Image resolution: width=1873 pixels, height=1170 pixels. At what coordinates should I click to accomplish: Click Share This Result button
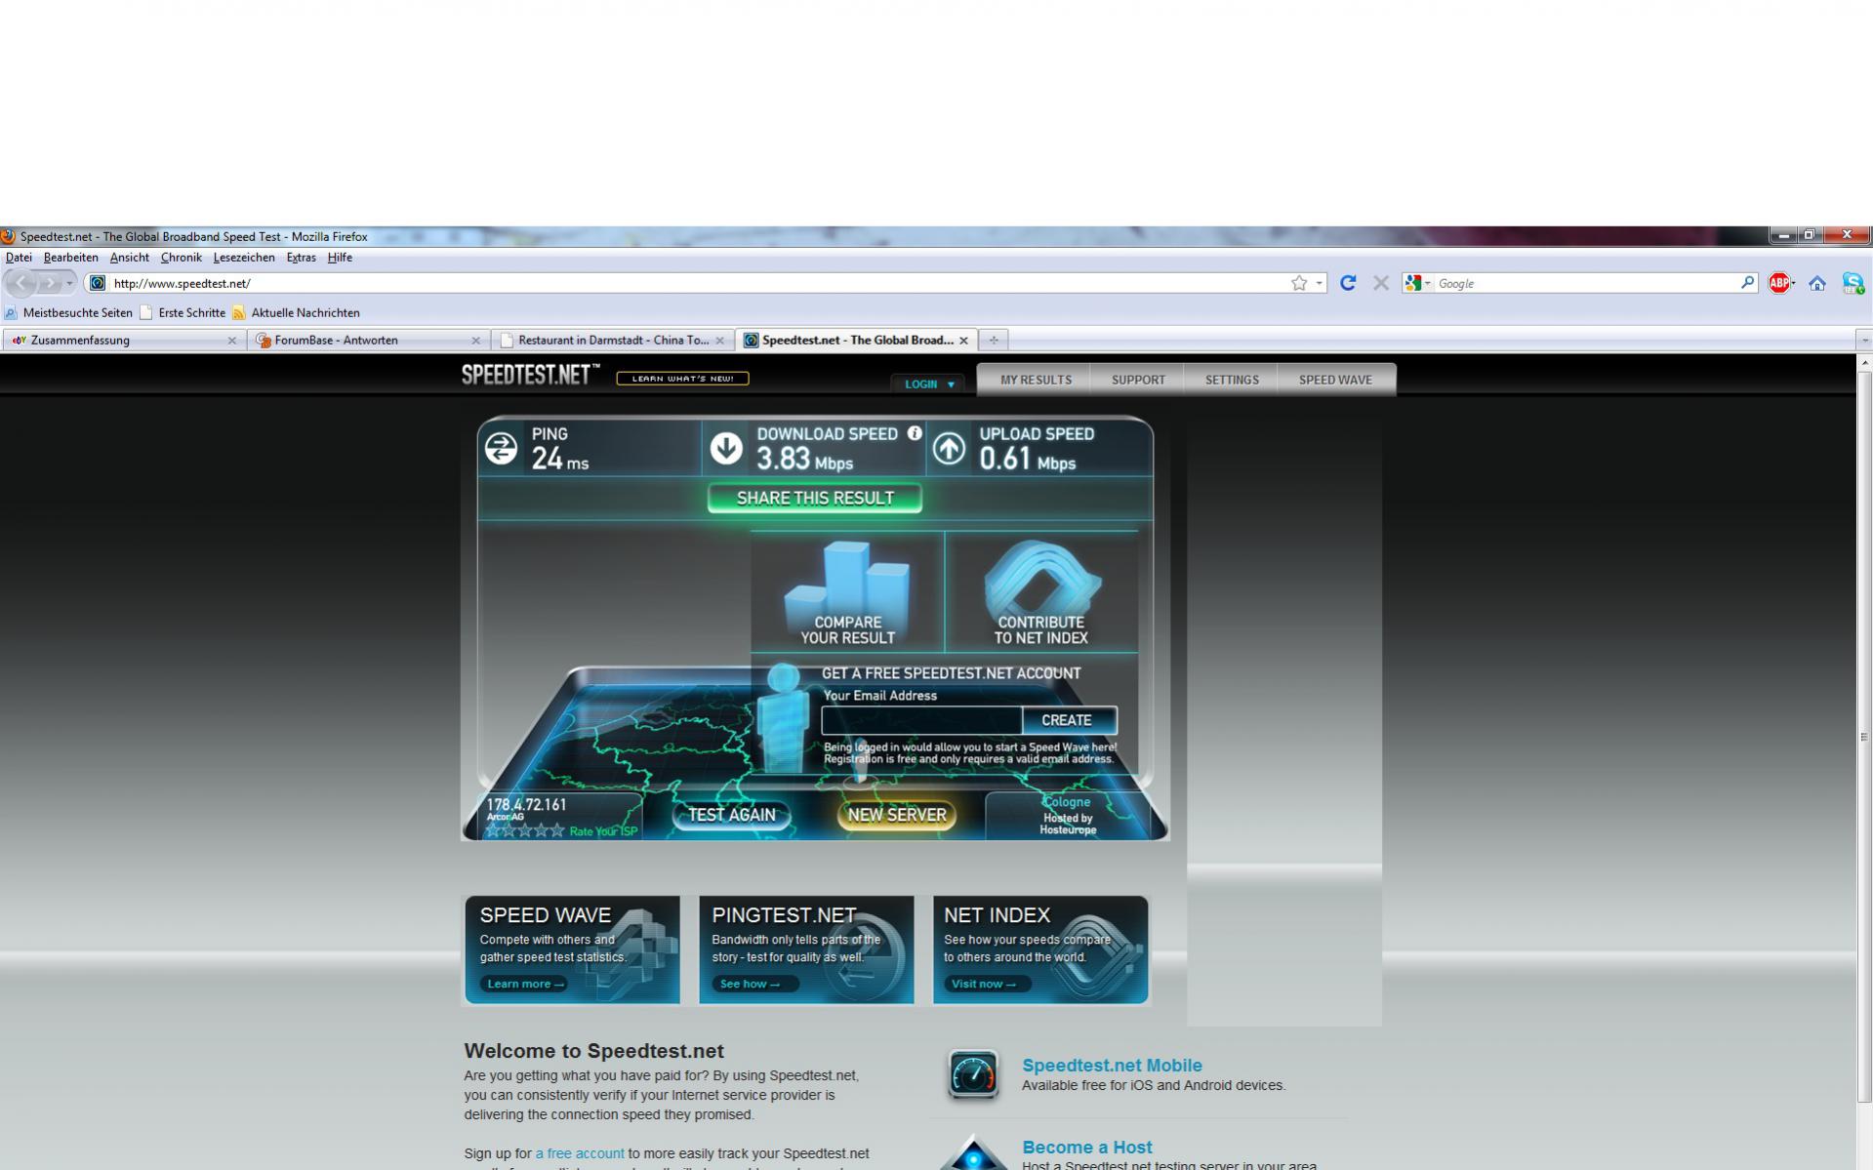pyautogui.click(x=815, y=499)
